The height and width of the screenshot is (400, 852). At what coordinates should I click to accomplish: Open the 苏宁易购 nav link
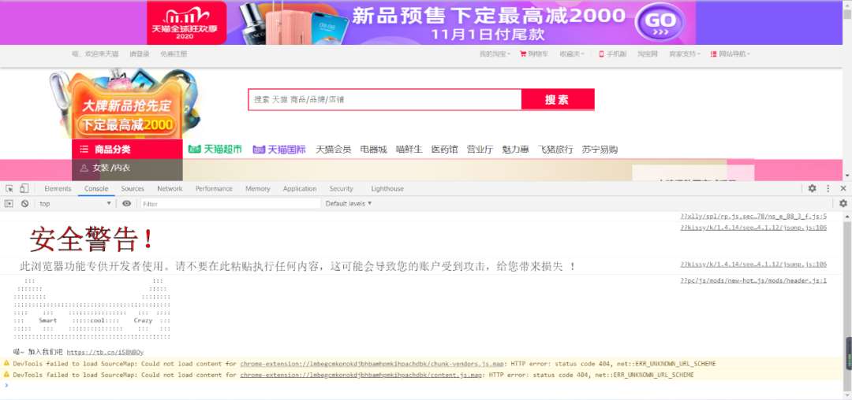600,150
